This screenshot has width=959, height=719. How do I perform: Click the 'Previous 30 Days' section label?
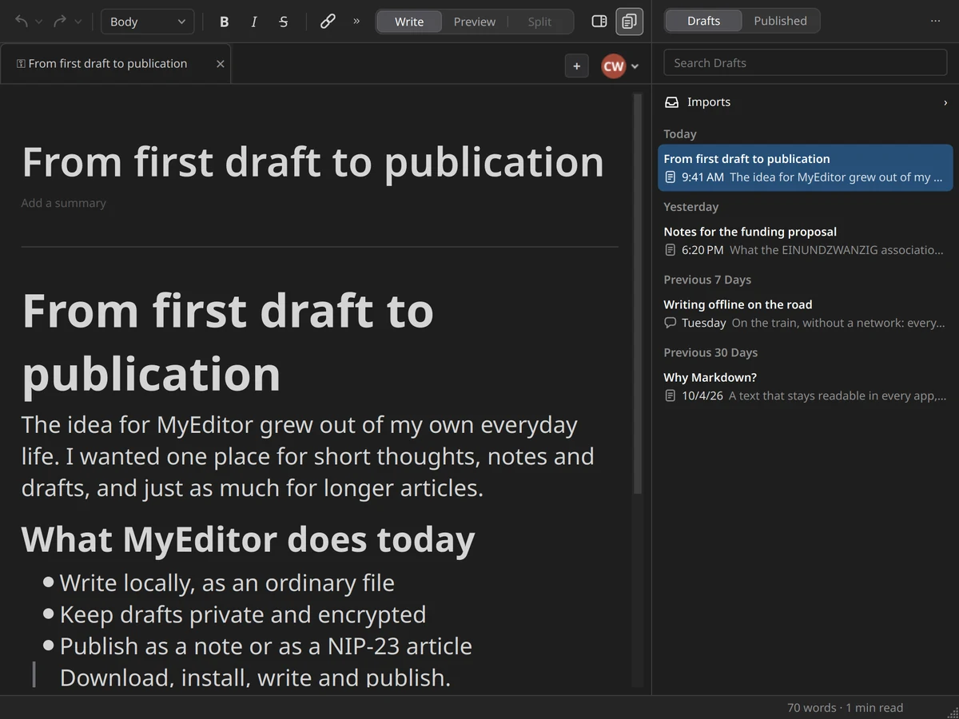(x=710, y=352)
